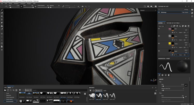194x105 pixels.
Task: Adjust the Flow slider in Properties panel
Action: coord(173,97)
